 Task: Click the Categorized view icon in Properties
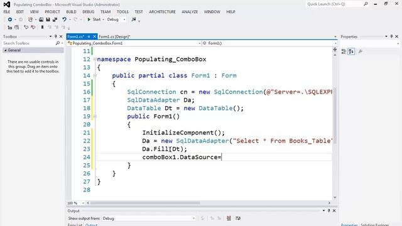pyautogui.click(x=344, y=51)
